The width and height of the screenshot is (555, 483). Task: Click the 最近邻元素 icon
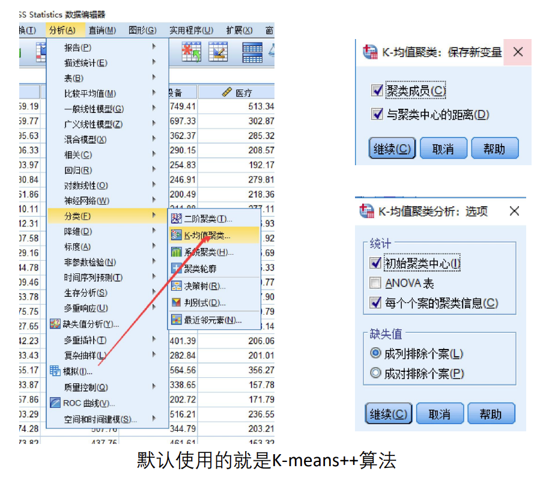coord(176,320)
